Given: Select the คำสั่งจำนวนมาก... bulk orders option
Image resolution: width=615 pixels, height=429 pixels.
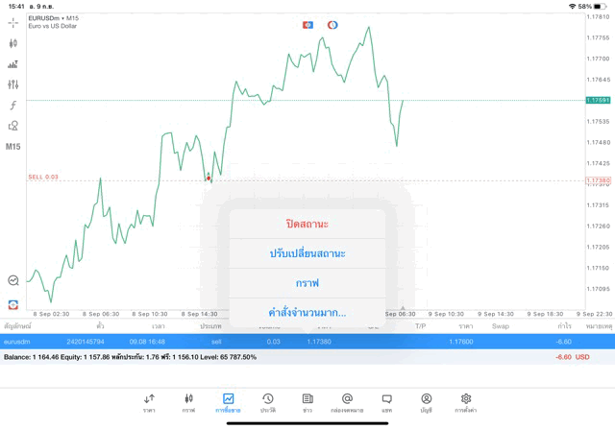Looking at the screenshot, I should [x=307, y=313].
